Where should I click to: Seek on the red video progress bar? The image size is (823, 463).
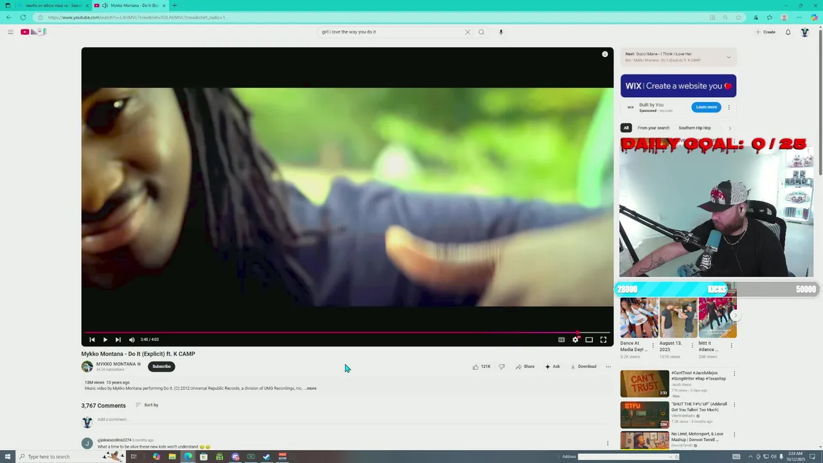[347, 332]
